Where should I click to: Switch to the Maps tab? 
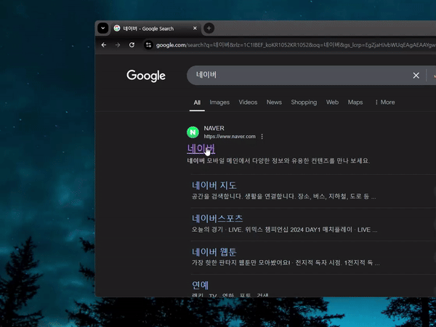[355, 102]
